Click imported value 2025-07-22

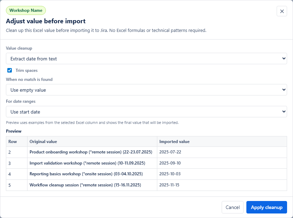170,152
